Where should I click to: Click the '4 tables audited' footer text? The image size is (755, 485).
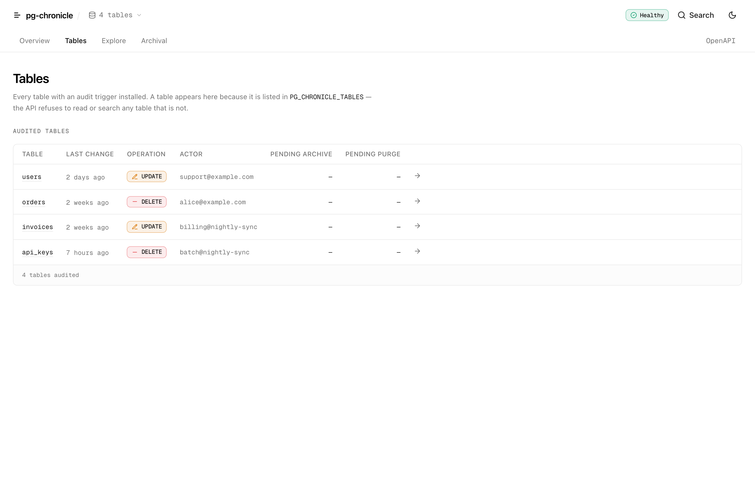(x=50, y=275)
